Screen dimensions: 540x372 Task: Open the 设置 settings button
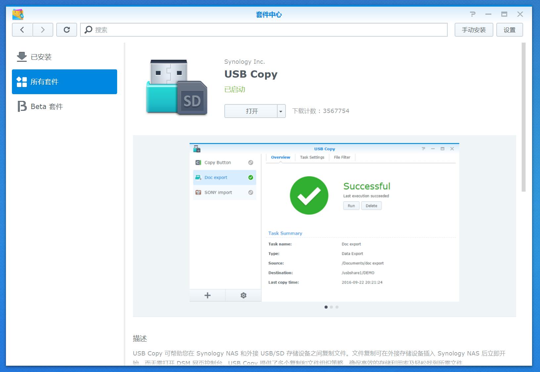(509, 30)
